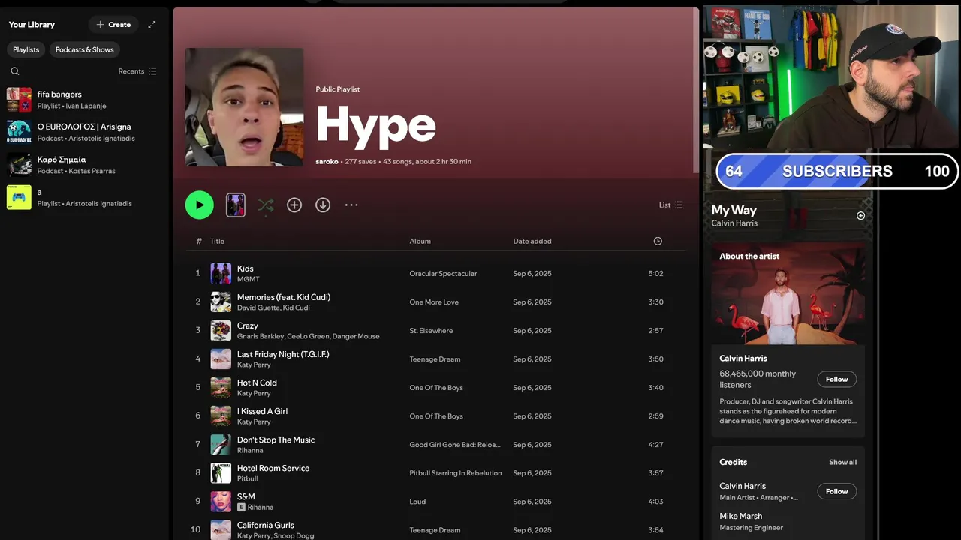The width and height of the screenshot is (961, 540).
Task: Show all credits
Action: pyautogui.click(x=842, y=462)
